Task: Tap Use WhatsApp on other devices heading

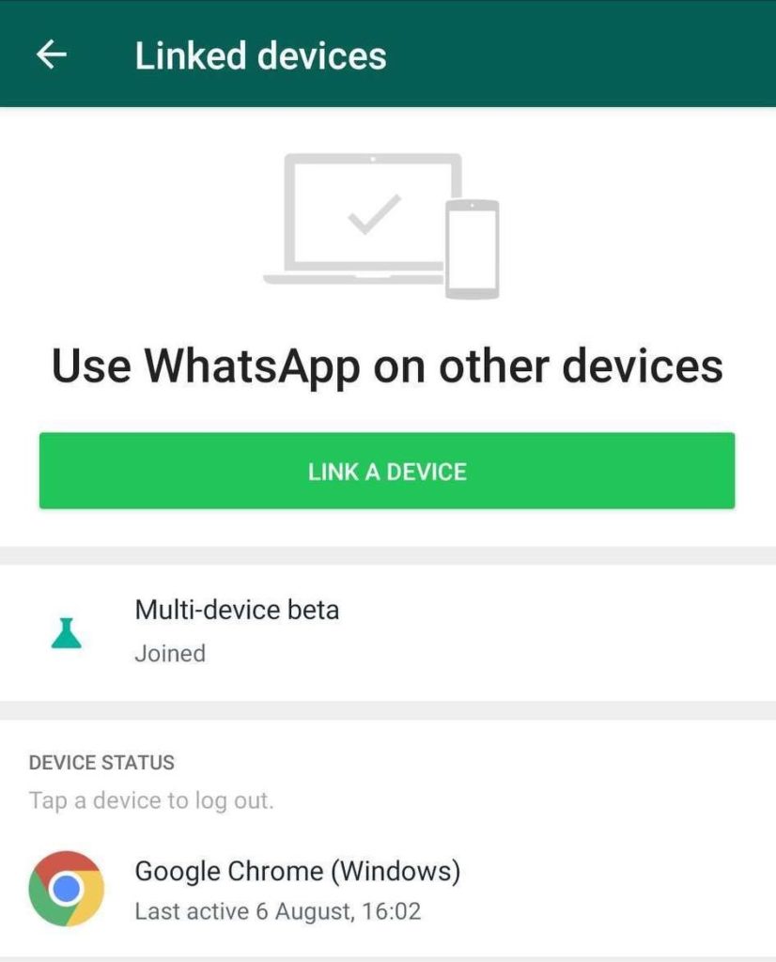Action: (387, 365)
